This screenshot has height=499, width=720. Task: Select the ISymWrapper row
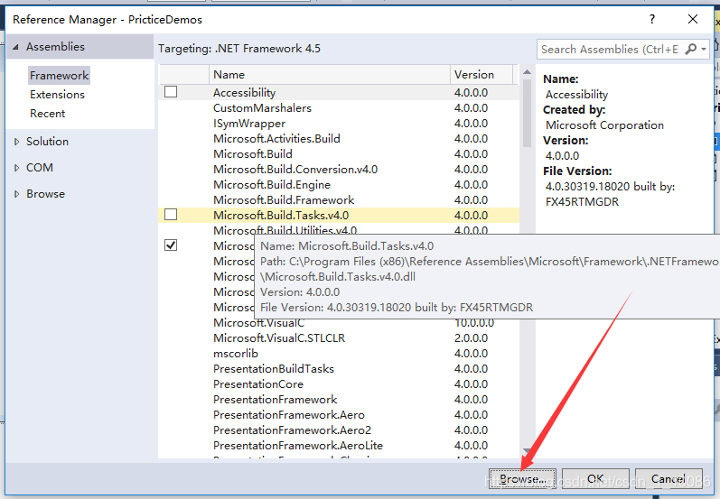click(x=339, y=124)
